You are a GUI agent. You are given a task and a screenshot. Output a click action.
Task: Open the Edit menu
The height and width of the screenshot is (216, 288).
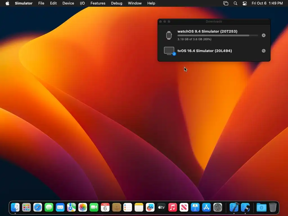pos(53,3)
